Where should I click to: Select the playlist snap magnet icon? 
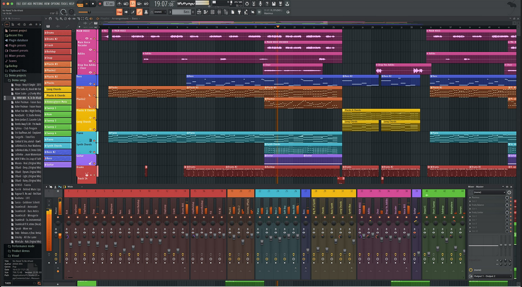tap(50, 19)
